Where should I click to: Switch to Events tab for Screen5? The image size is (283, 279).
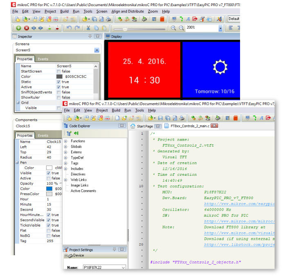pyautogui.click(x=43, y=59)
